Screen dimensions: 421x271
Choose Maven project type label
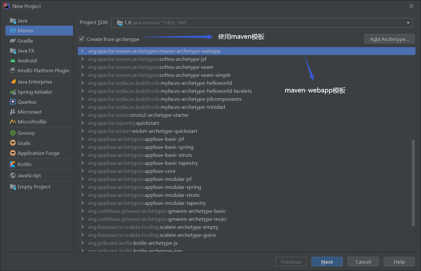tap(26, 31)
